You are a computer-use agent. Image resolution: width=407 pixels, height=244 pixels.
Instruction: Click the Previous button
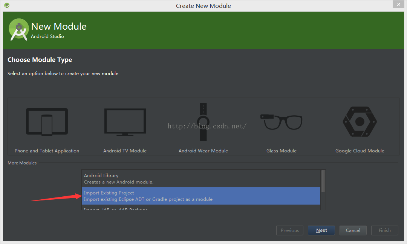click(x=290, y=230)
